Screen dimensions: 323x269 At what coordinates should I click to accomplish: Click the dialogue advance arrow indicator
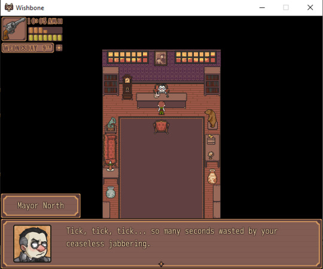tap(161, 264)
